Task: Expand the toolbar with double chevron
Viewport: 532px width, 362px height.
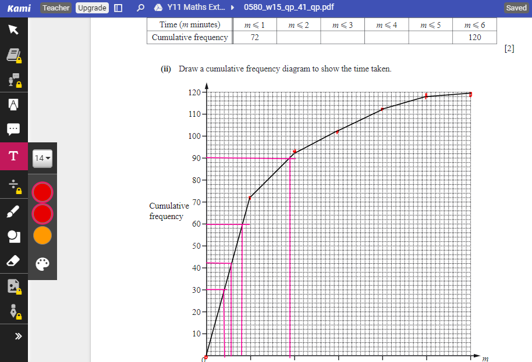Action: point(17,336)
